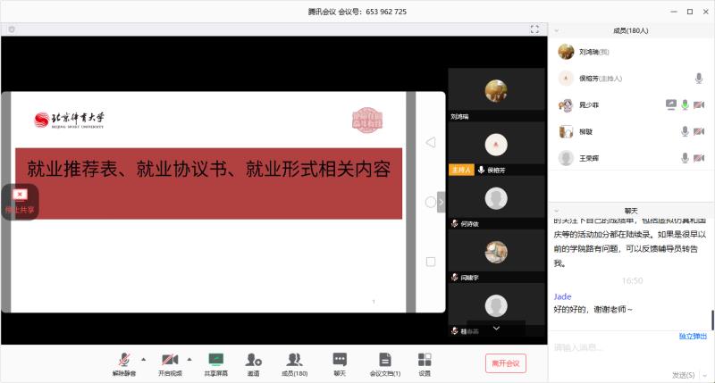Image resolution: width=715 pixels, height=383 pixels.
Task: Click the 邀请 invite icon
Action: click(x=254, y=360)
